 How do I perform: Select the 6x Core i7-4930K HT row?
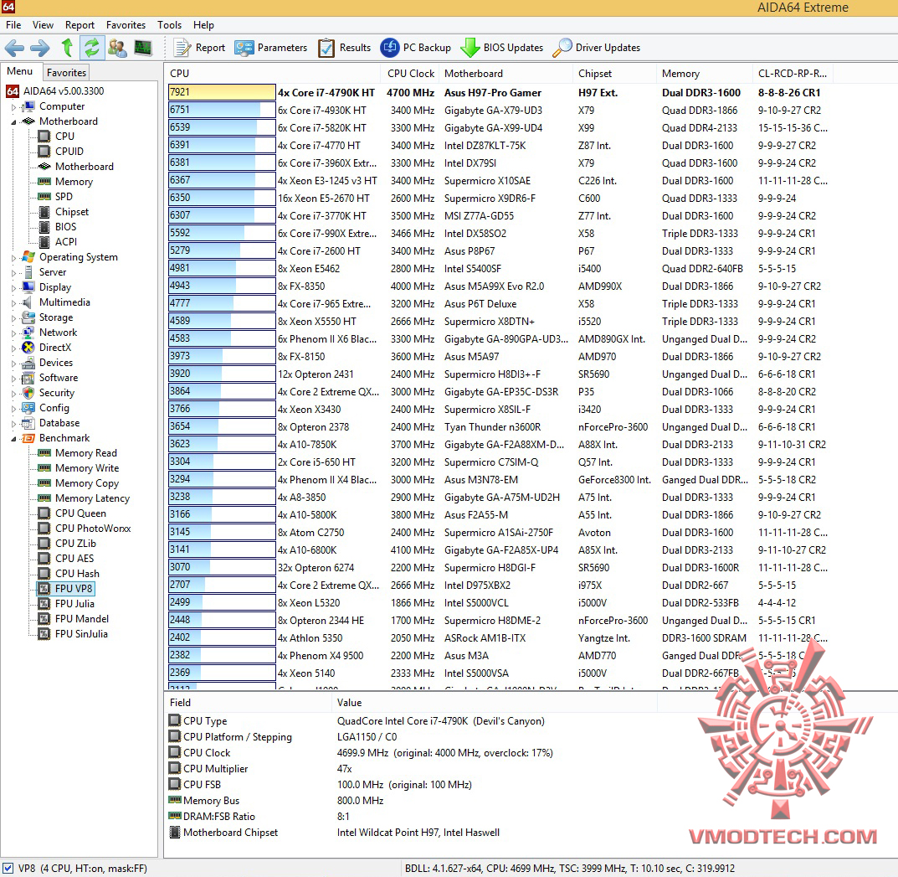499,110
